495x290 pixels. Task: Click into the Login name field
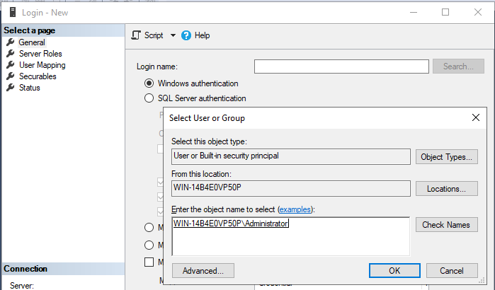coord(341,66)
